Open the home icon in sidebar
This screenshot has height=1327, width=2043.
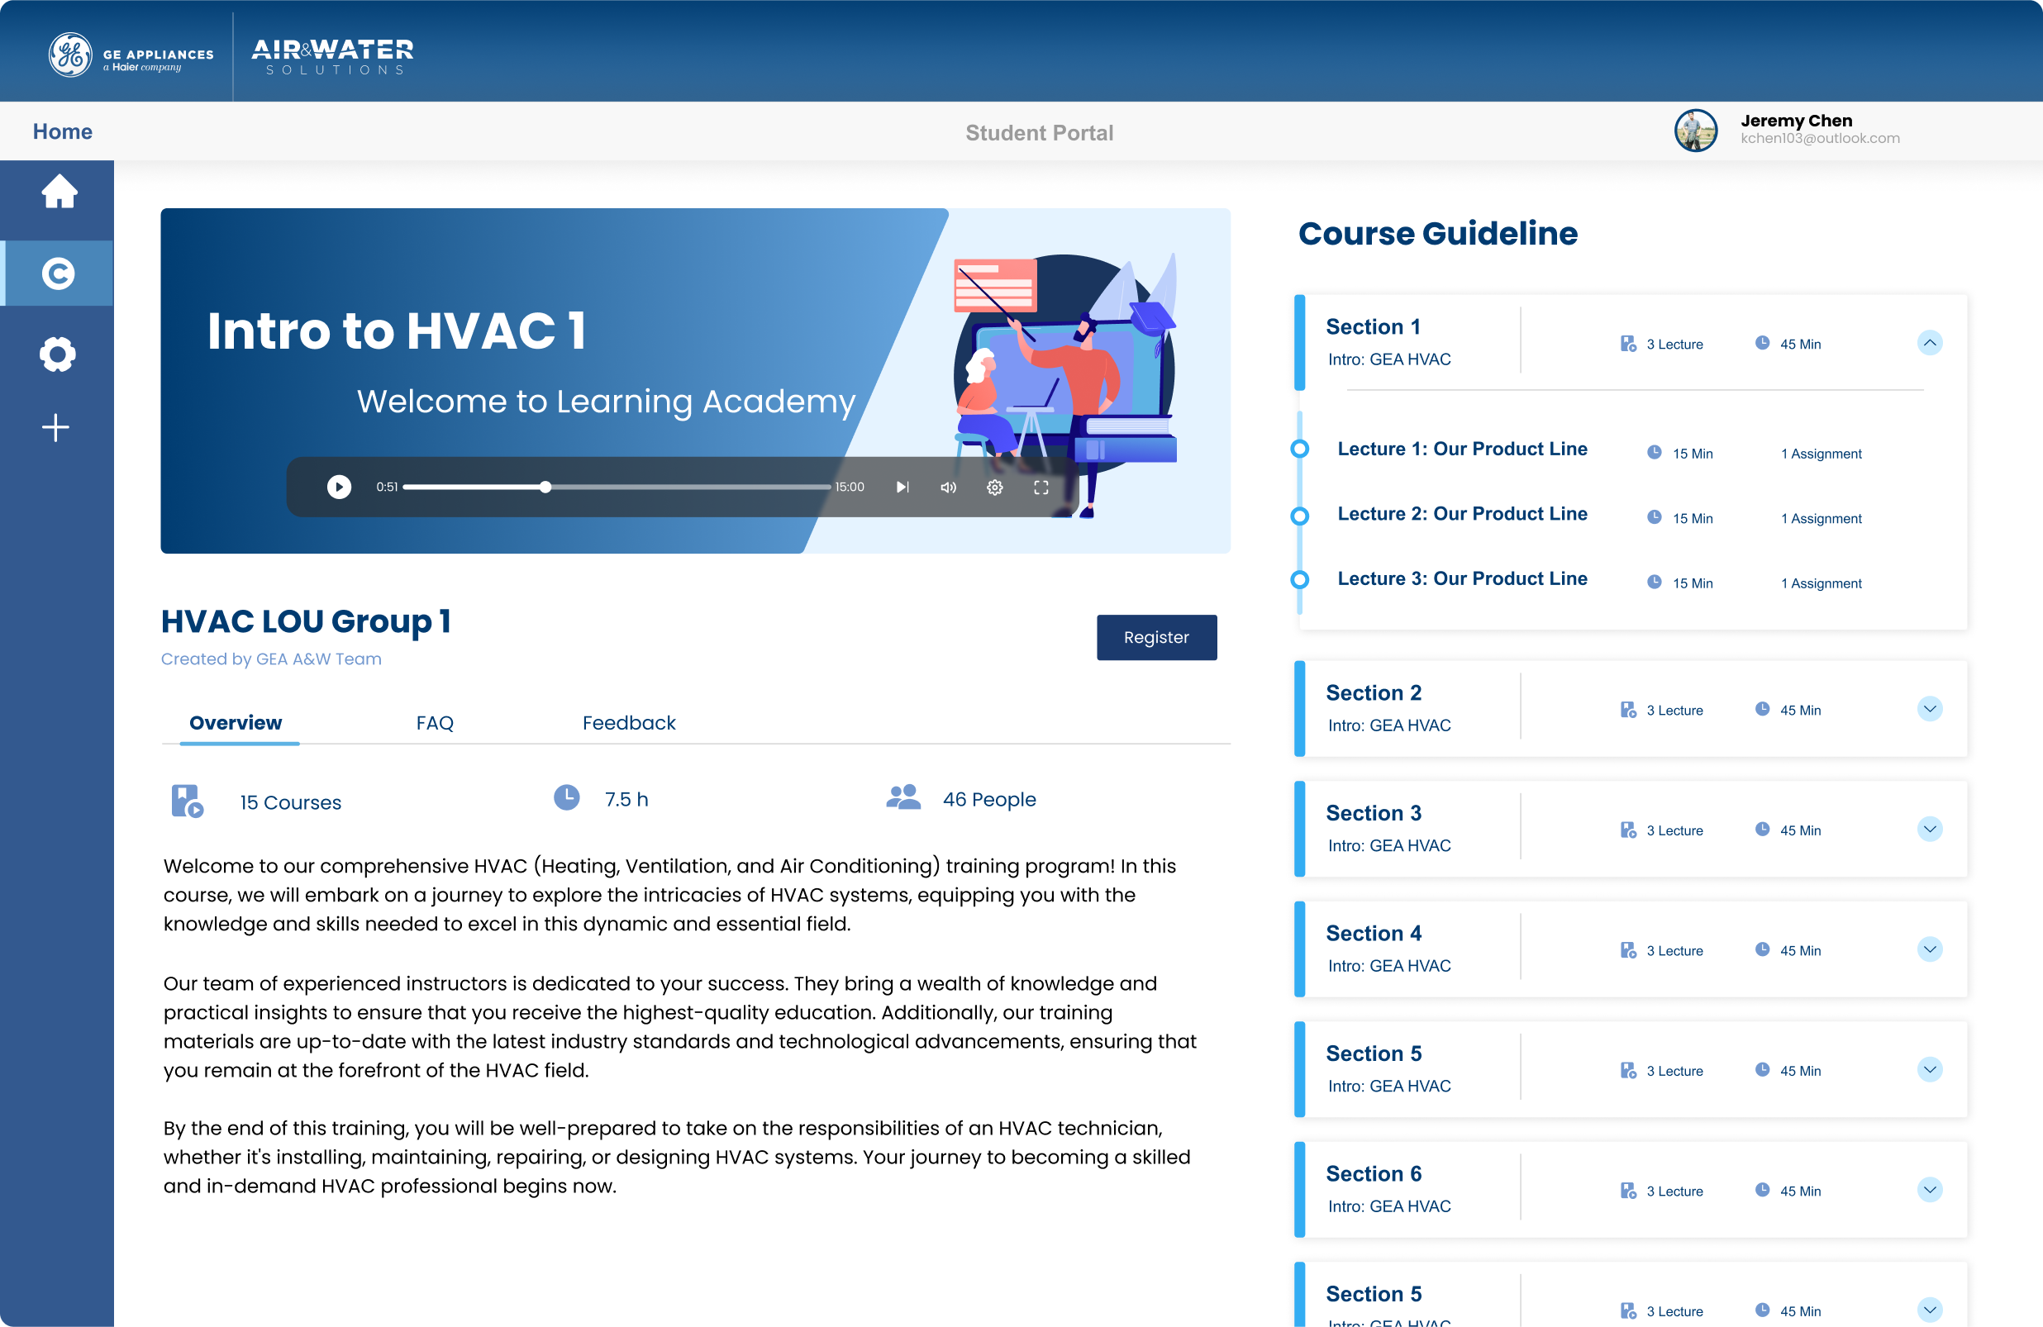(60, 192)
